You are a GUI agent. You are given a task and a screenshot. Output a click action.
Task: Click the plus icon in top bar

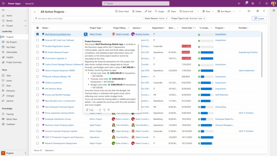[239, 3]
